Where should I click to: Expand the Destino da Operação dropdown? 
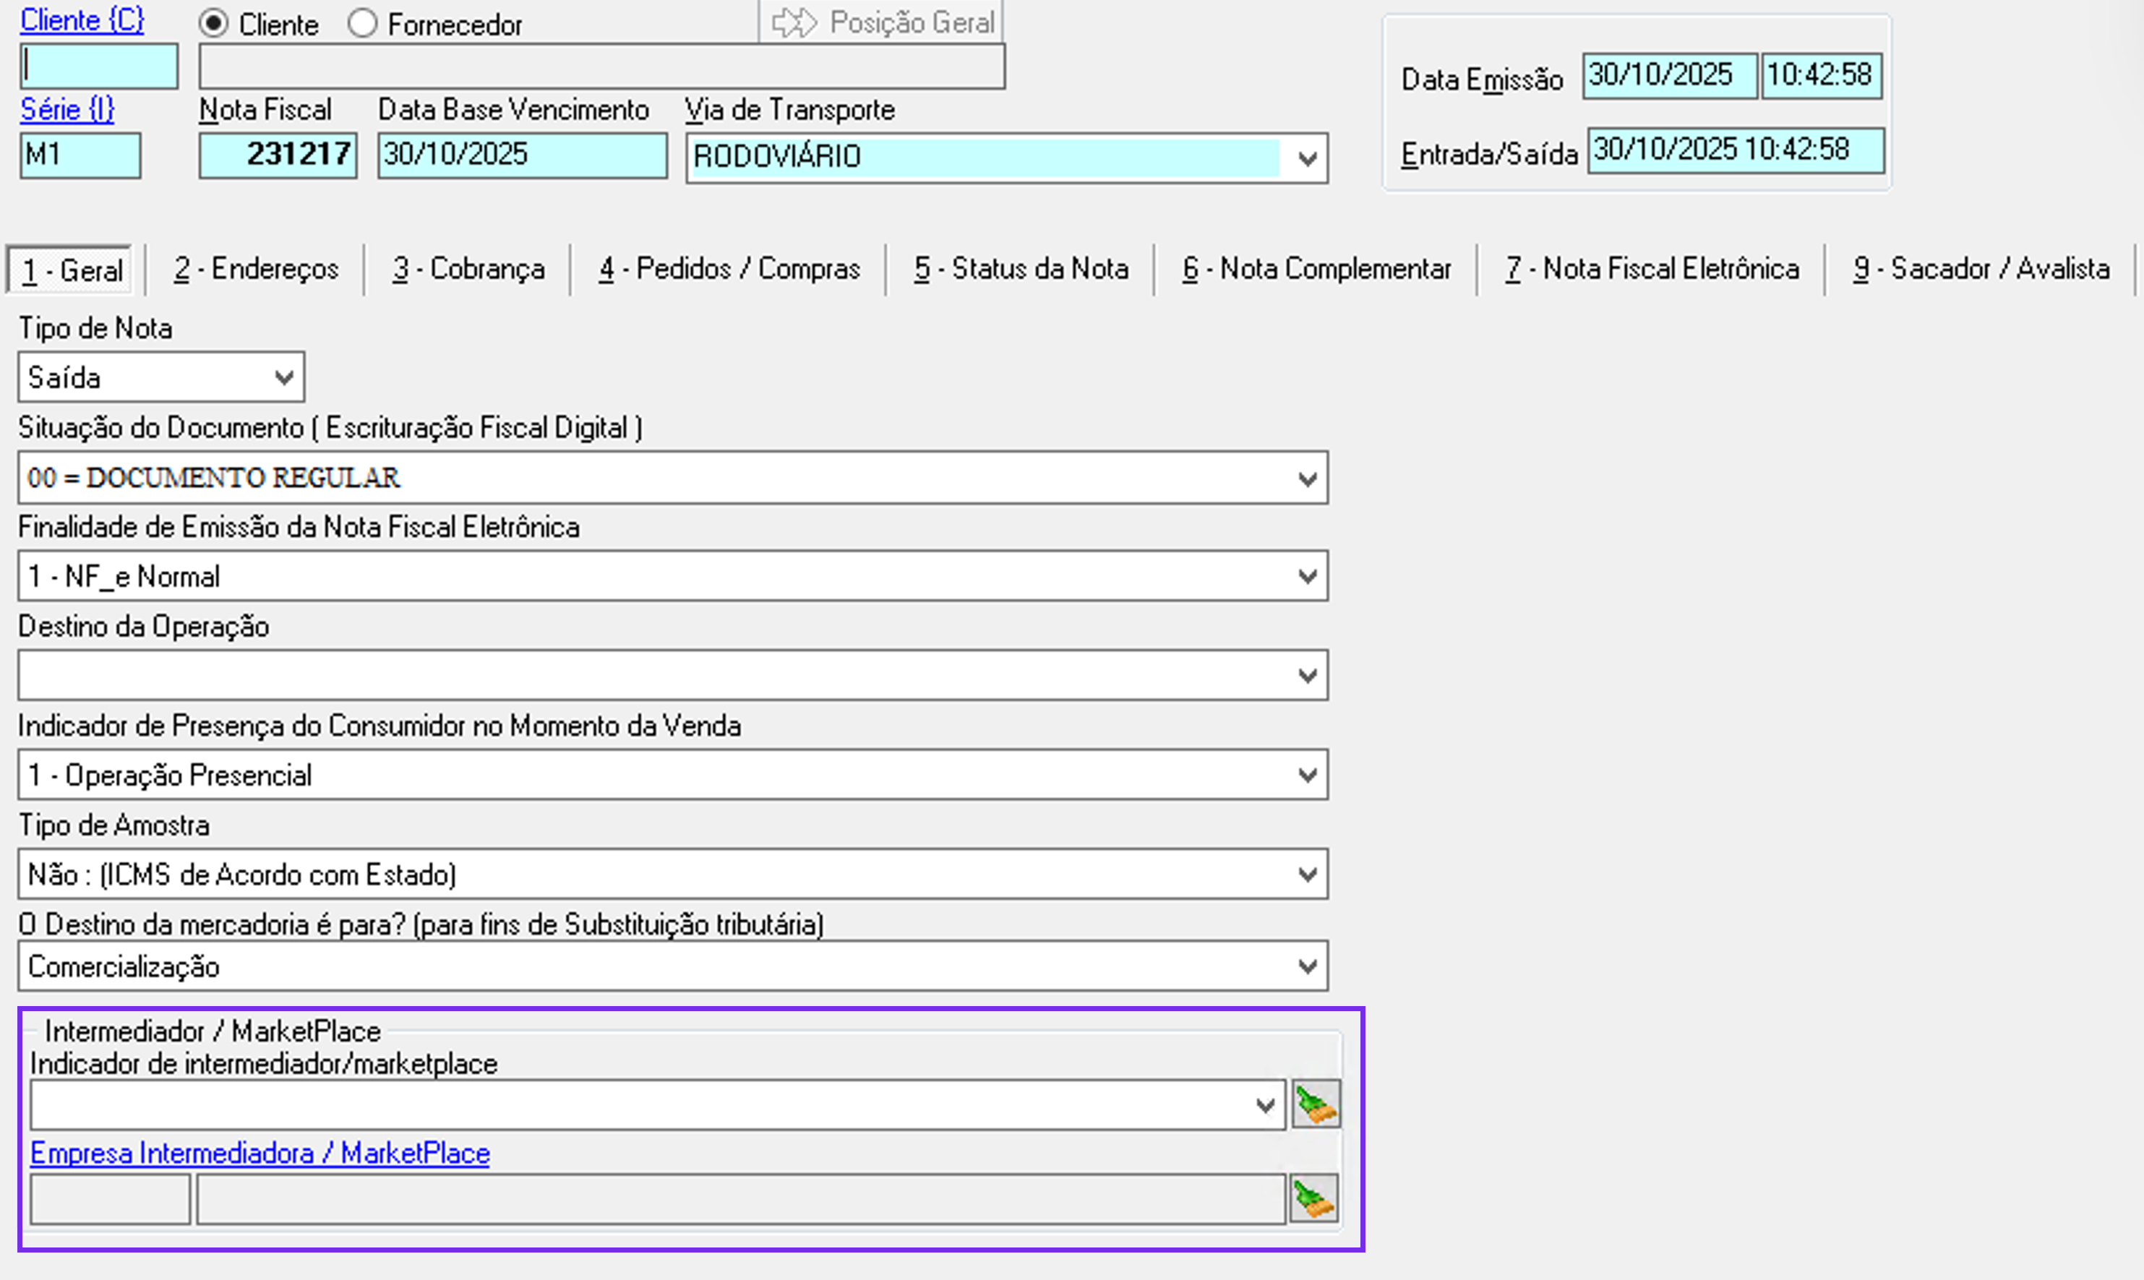[1308, 676]
